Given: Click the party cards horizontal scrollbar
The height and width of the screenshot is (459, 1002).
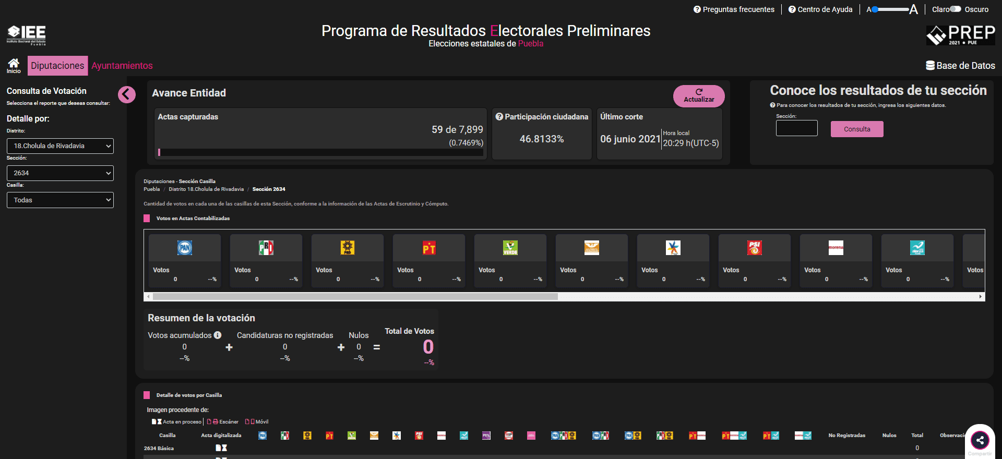Looking at the screenshot, I should [355, 296].
